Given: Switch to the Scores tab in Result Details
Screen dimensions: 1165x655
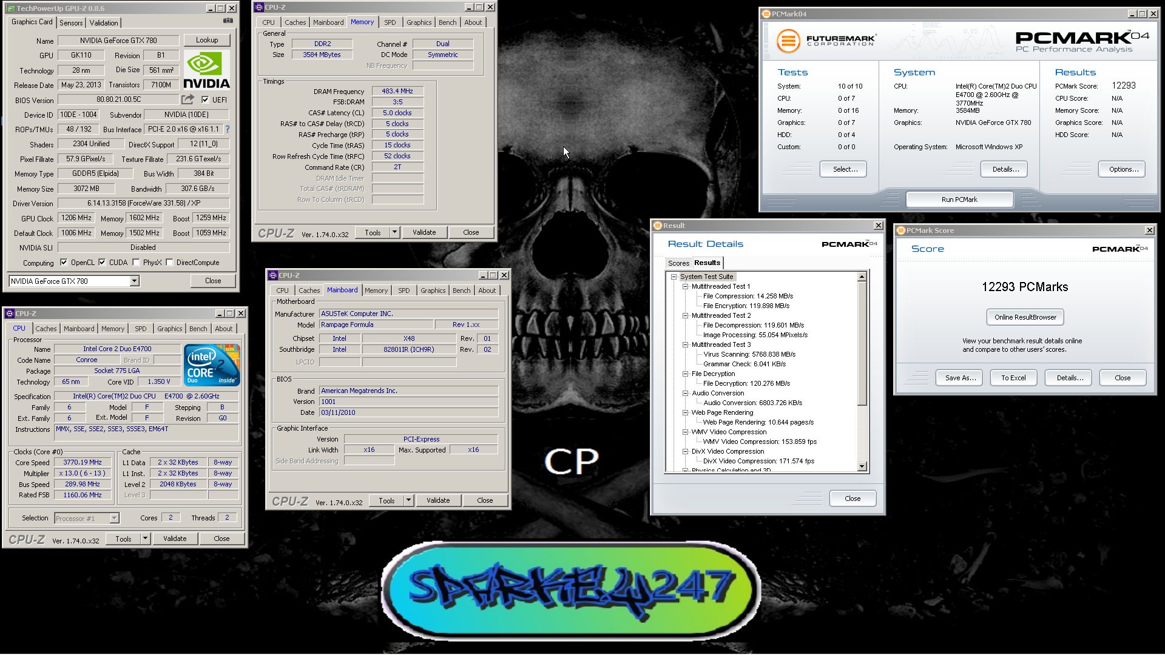Looking at the screenshot, I should [678, 263].
